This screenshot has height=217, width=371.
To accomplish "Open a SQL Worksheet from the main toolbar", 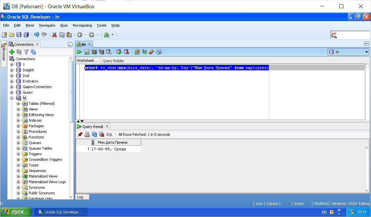I will pyautogui.click(x=107, y=35).
